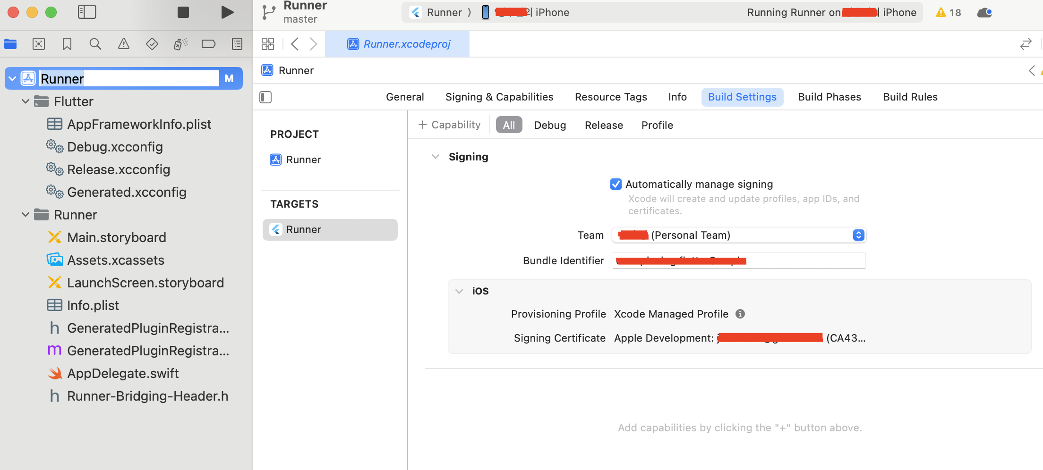Click the Runner project name edit field

pos(129,78)
